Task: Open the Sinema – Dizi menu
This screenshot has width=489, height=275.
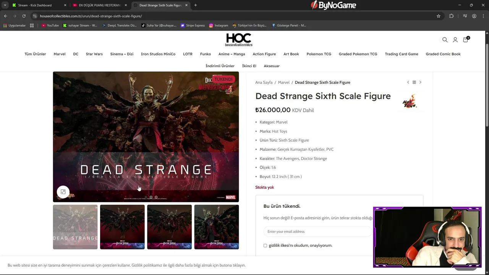Action: pos(122,54)
